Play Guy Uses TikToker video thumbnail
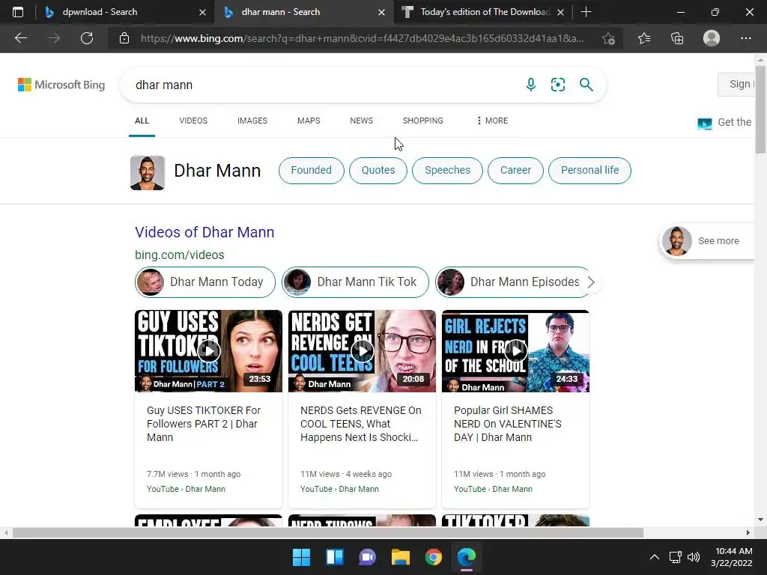 tap(208, 351)
